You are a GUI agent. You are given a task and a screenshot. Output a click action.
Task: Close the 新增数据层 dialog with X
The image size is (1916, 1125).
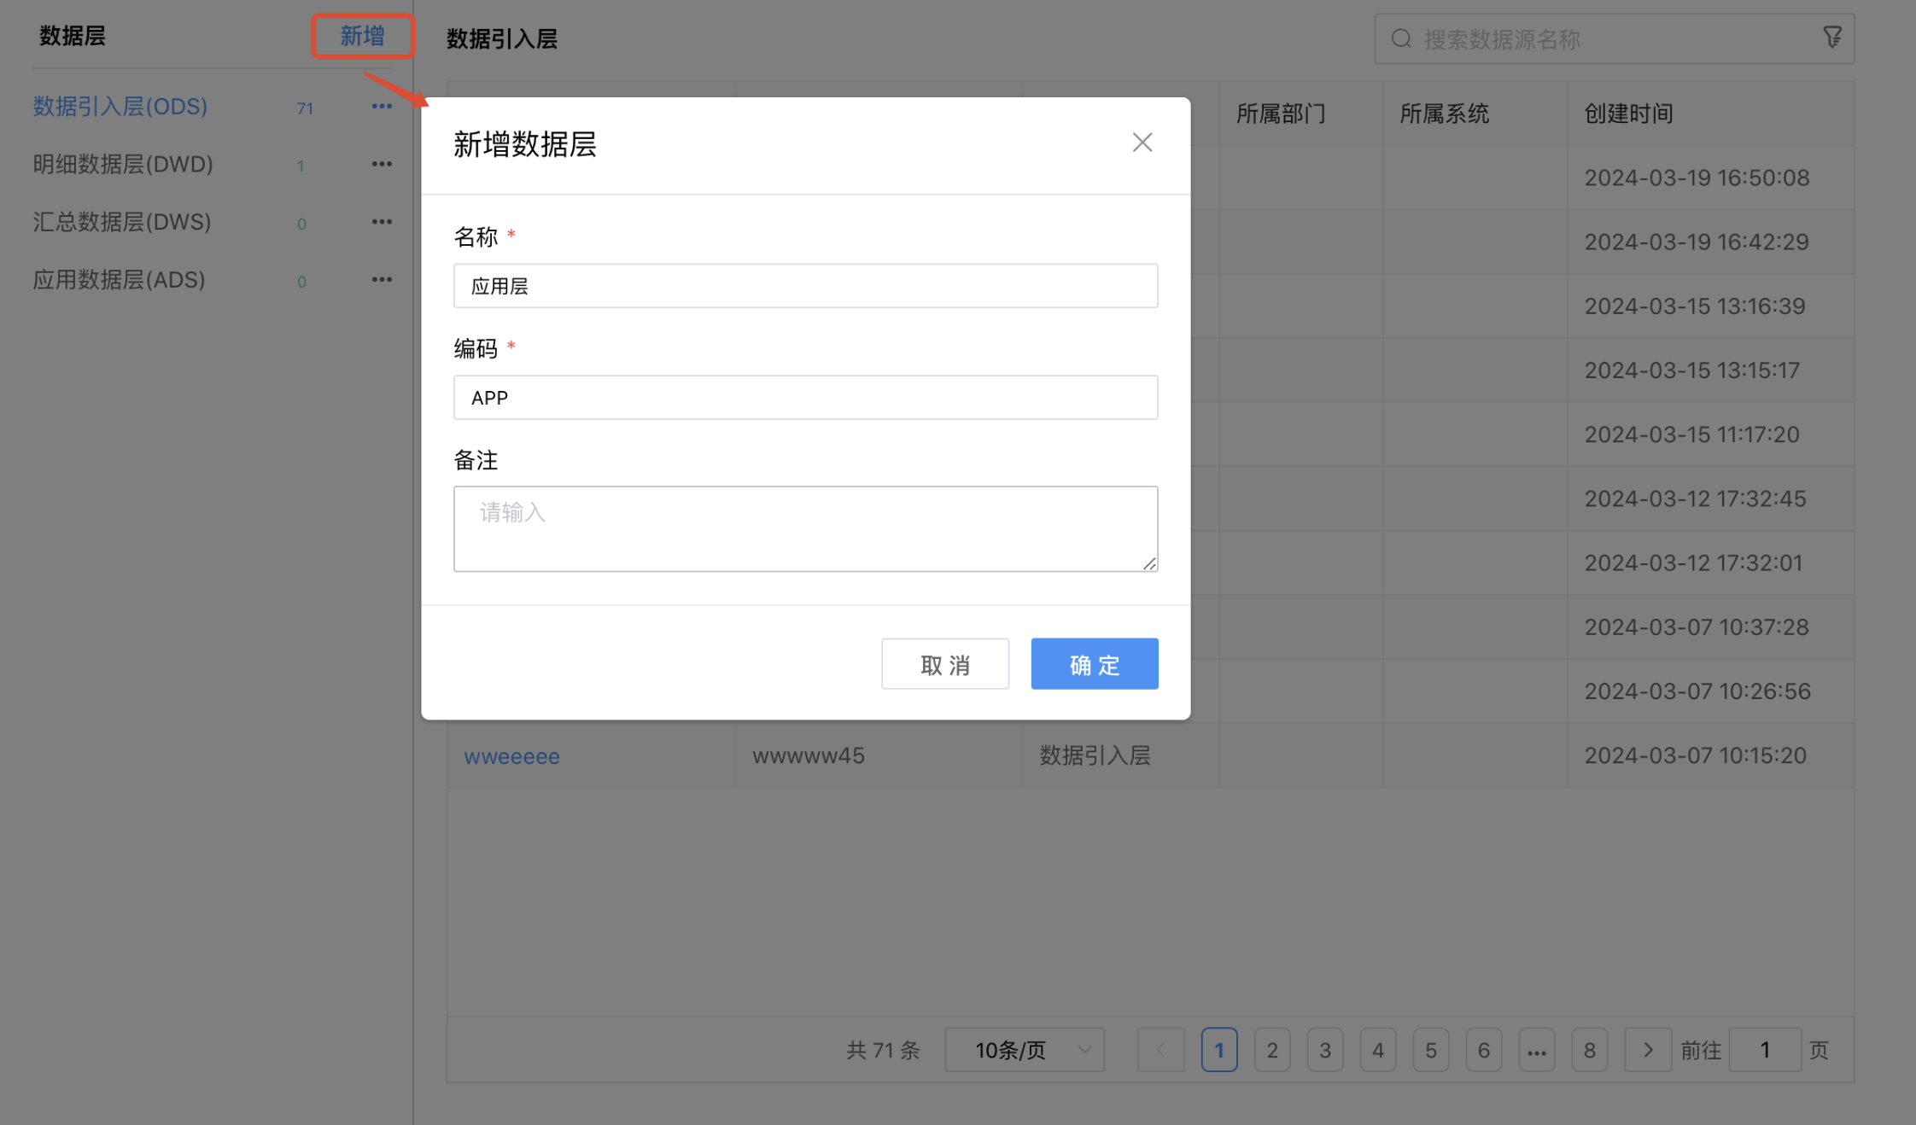1142,143
